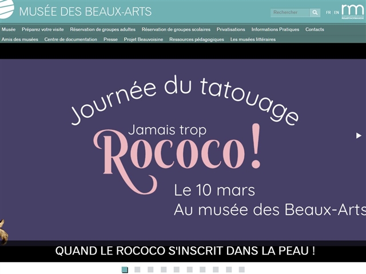Select the first slide indicator

pyautogui.click(x=125, y=269)
